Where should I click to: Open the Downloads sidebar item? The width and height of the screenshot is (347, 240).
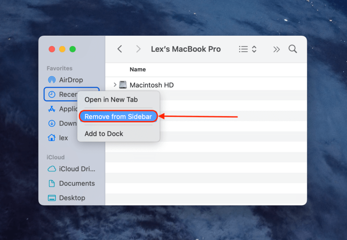tap(66, 123)
